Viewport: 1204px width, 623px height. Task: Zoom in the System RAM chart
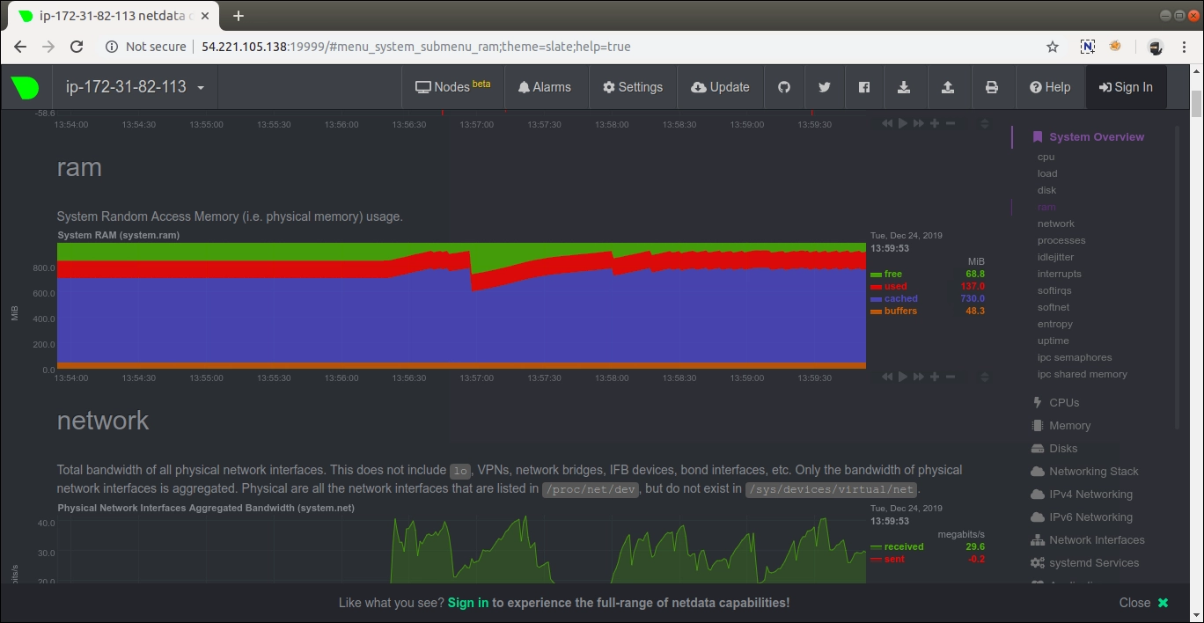click(x=935, y=377)
